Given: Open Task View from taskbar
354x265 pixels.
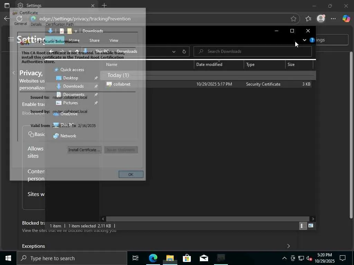Looking at the screenshot, I should 136,258.
